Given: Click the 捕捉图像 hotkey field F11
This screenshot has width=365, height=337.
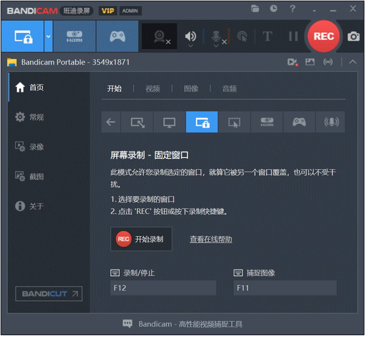Looking at the screenshot, I should pos(285,288).
